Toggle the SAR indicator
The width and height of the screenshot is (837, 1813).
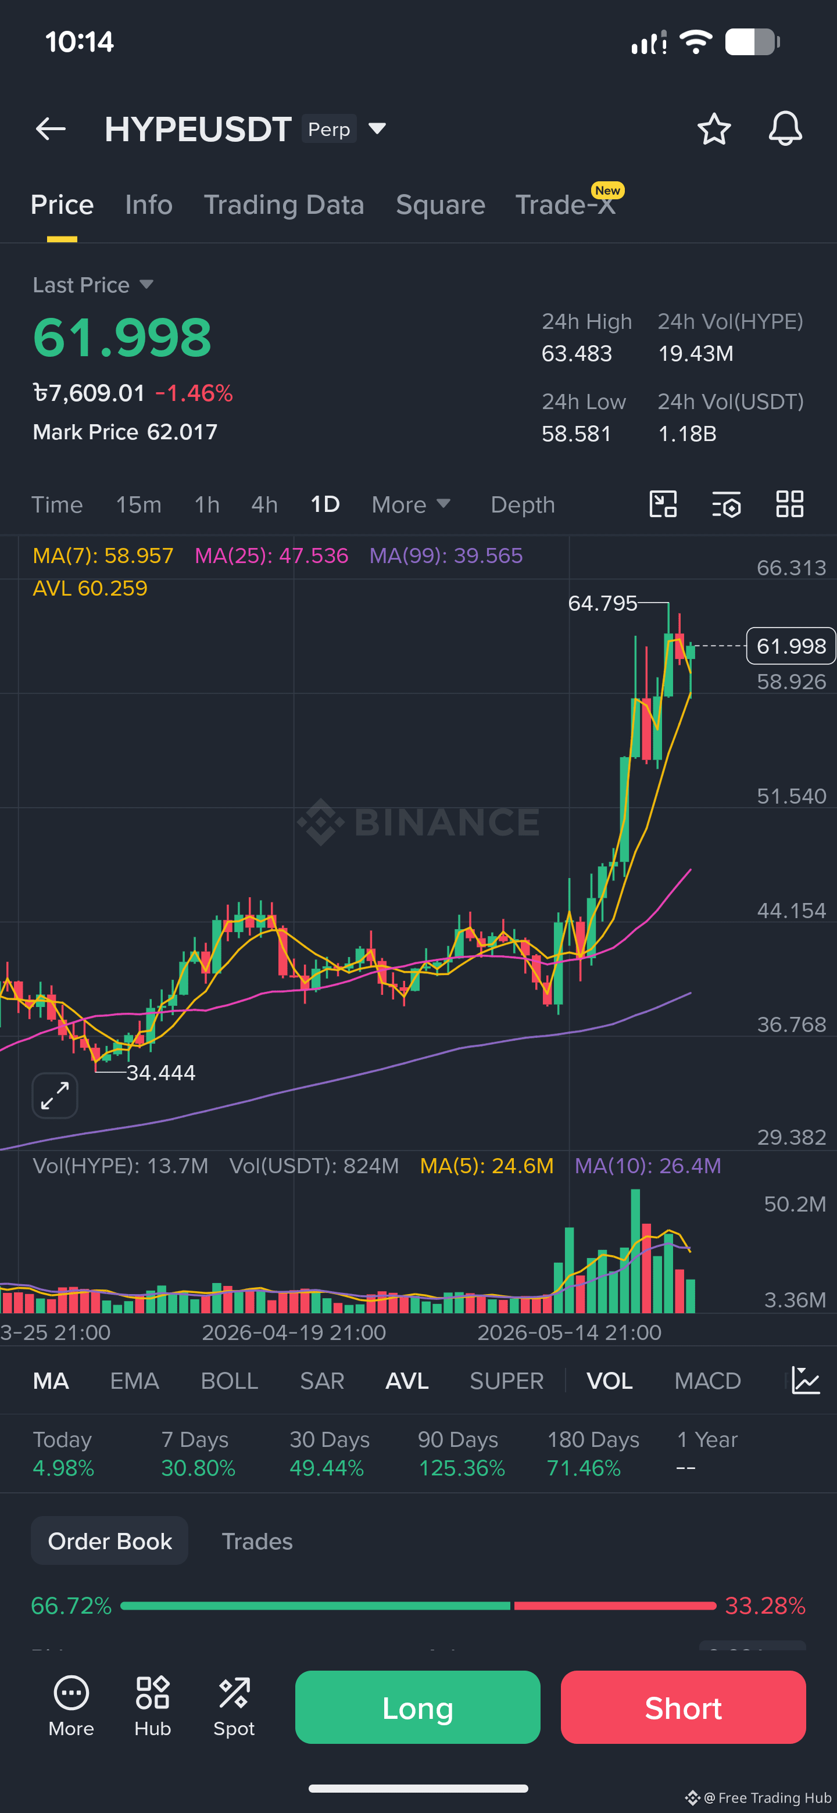point(321,1381)
